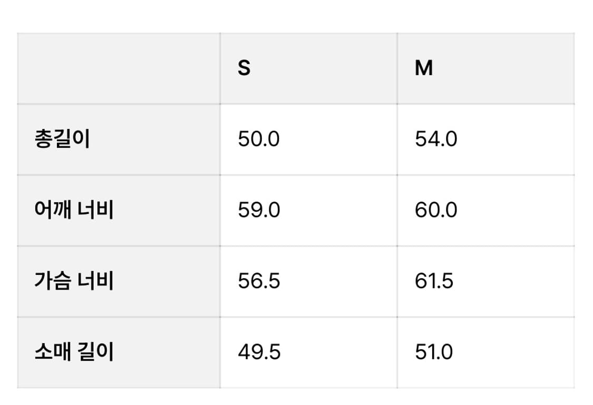Pick the 61.5 chest width value
The width and height of the screenshot is (593, 405).
click(434, 281)
